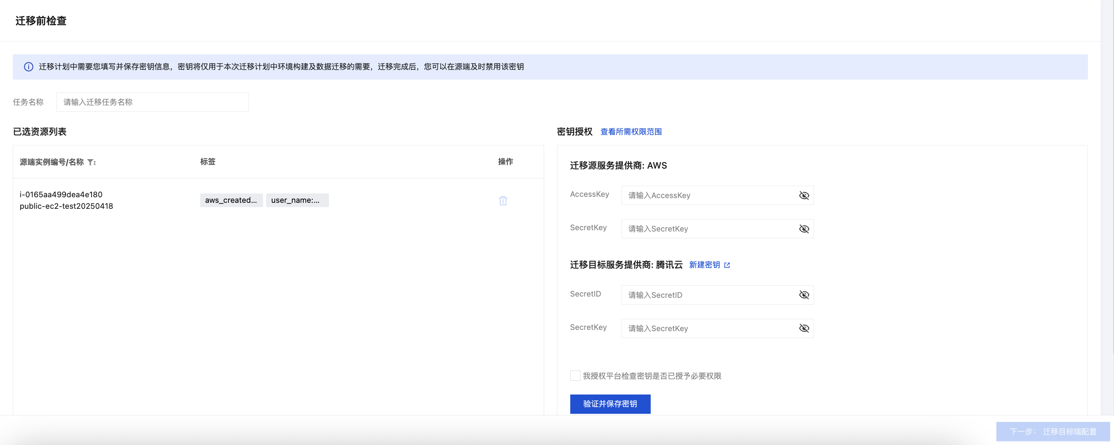Check the authorize platform key permission checkbox

[x=575, y=376]
